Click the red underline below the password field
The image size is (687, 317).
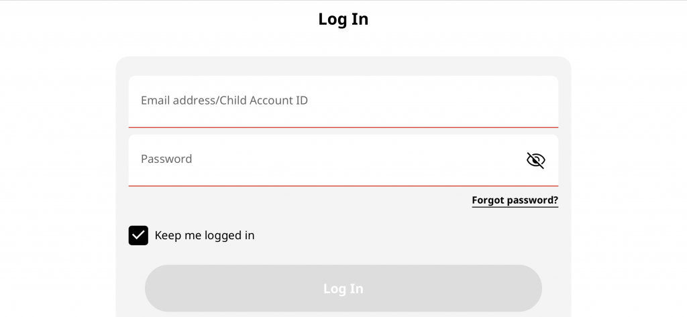pos(343,186)
